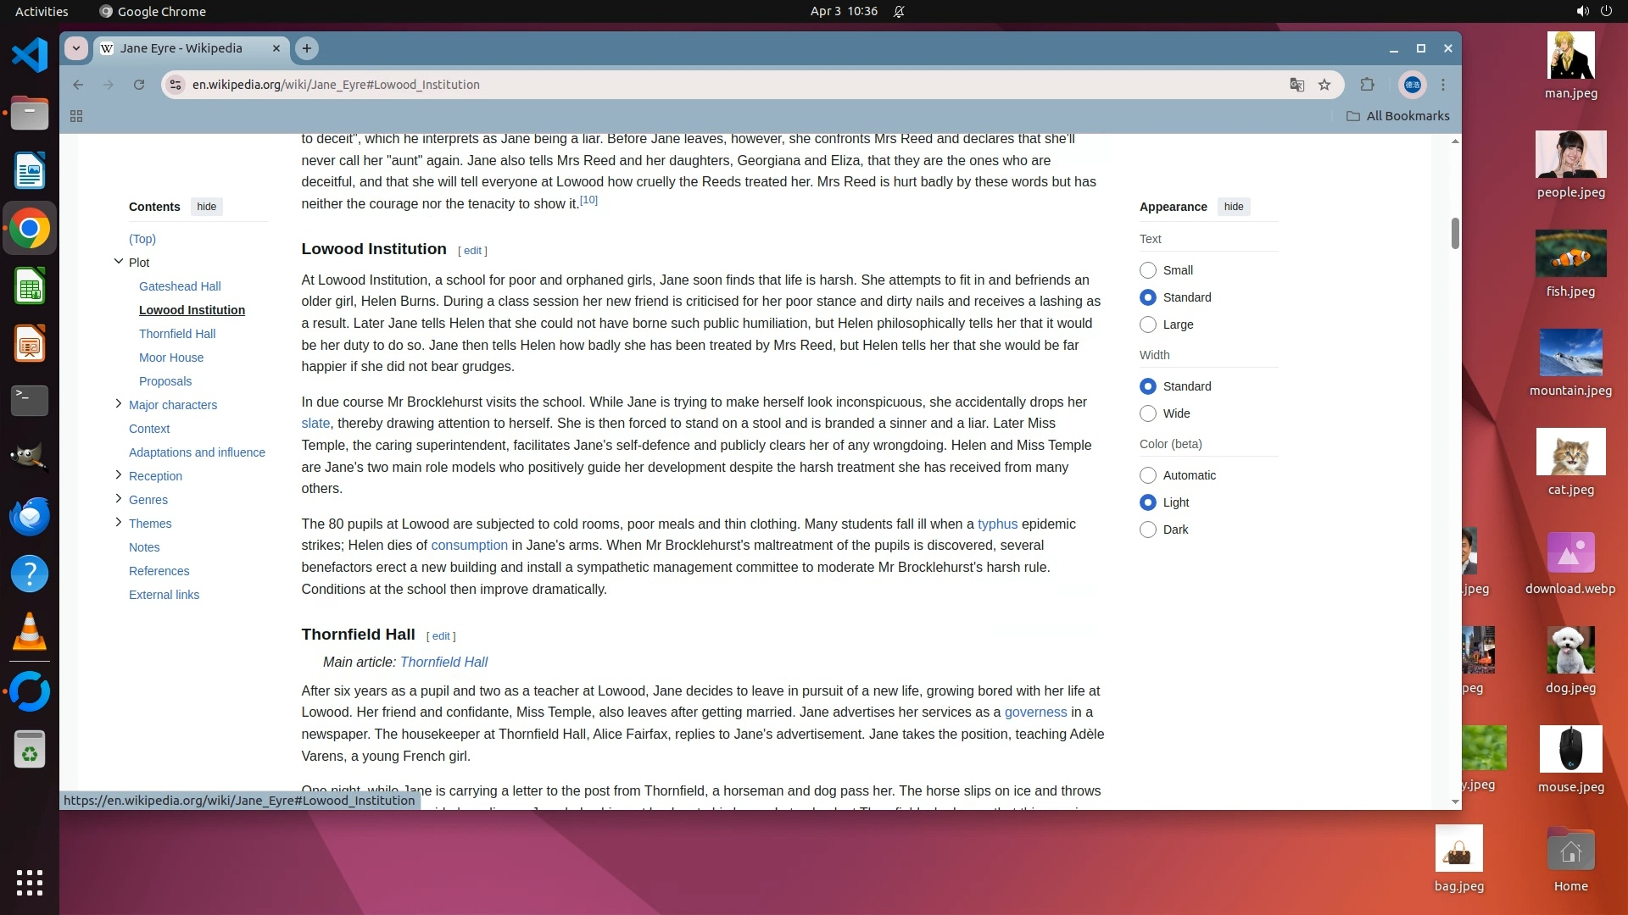Enable the Dark color mode
Viewport: 1628px width, 915px height.
[1148, 530]
